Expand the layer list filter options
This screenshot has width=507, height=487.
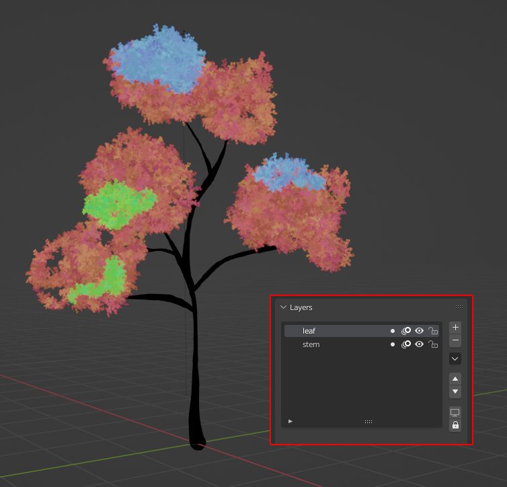click(290, 421)
